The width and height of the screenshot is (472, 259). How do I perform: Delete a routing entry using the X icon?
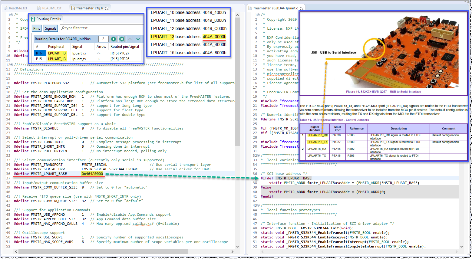coord(121,39)
